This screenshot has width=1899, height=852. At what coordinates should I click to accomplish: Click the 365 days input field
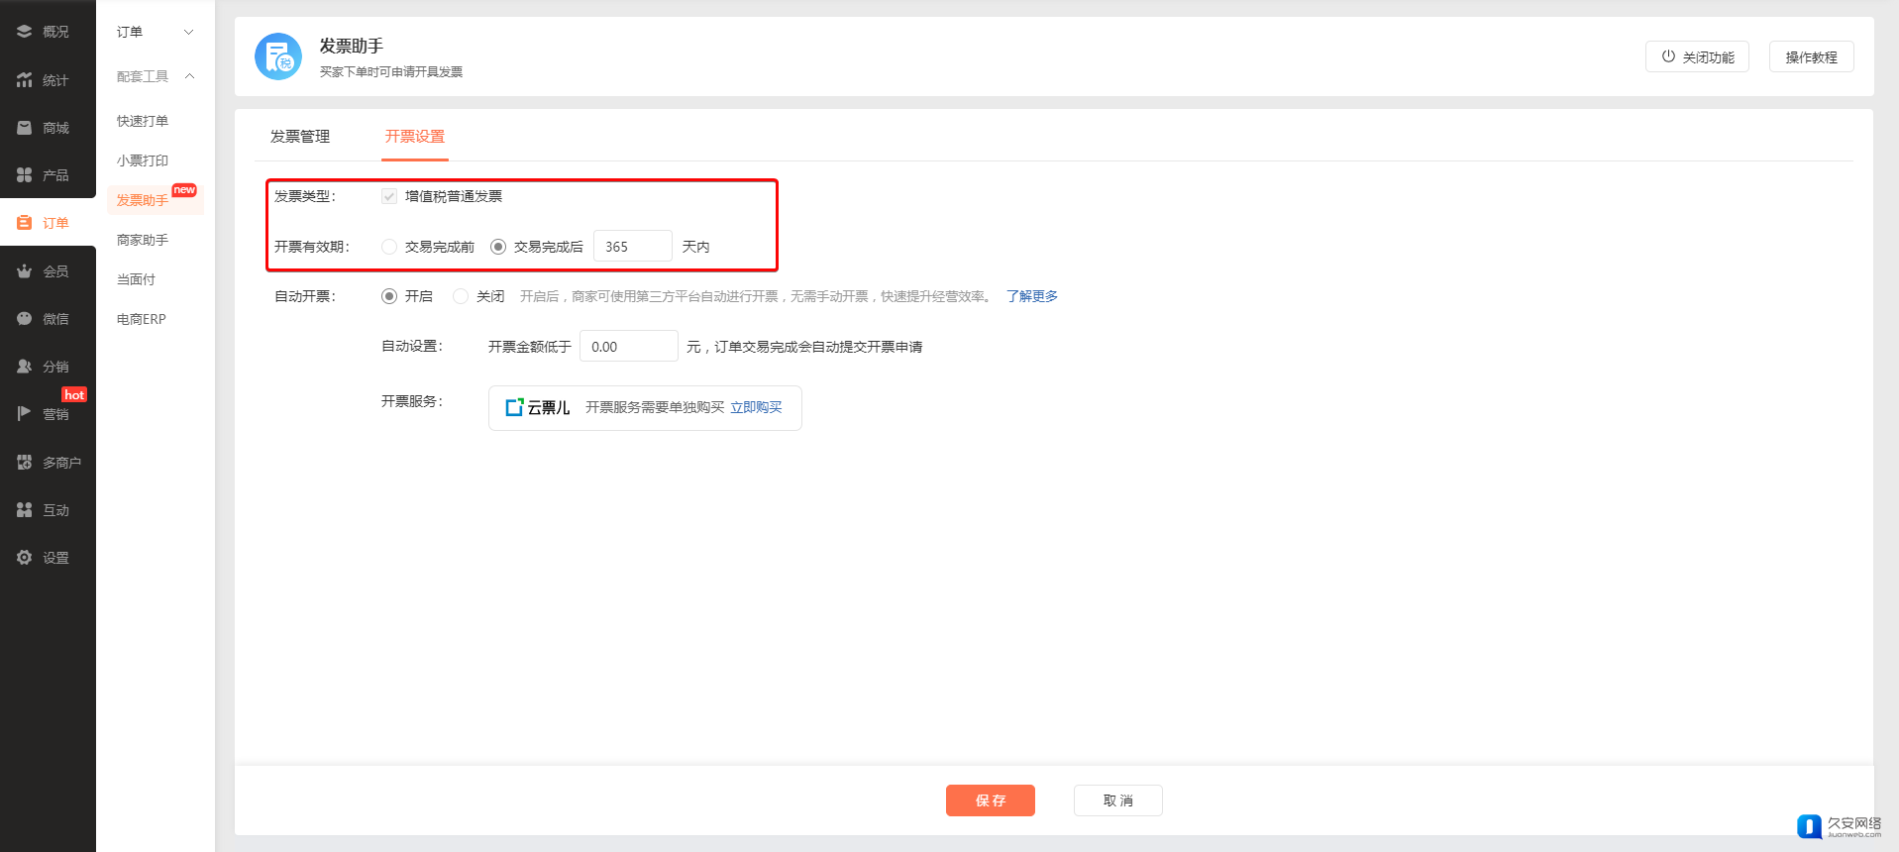[x=632, y=247]
